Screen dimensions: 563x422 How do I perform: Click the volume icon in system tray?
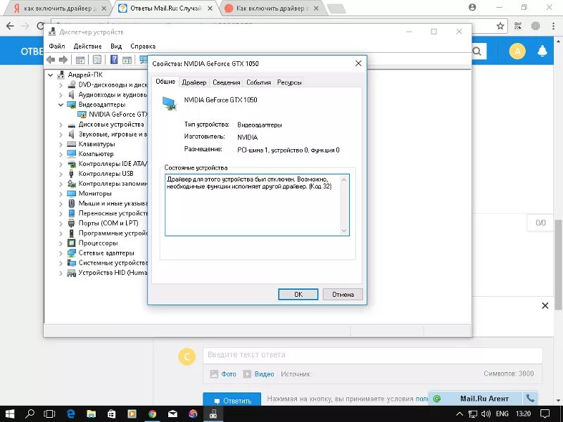click(x=486, y=414)
